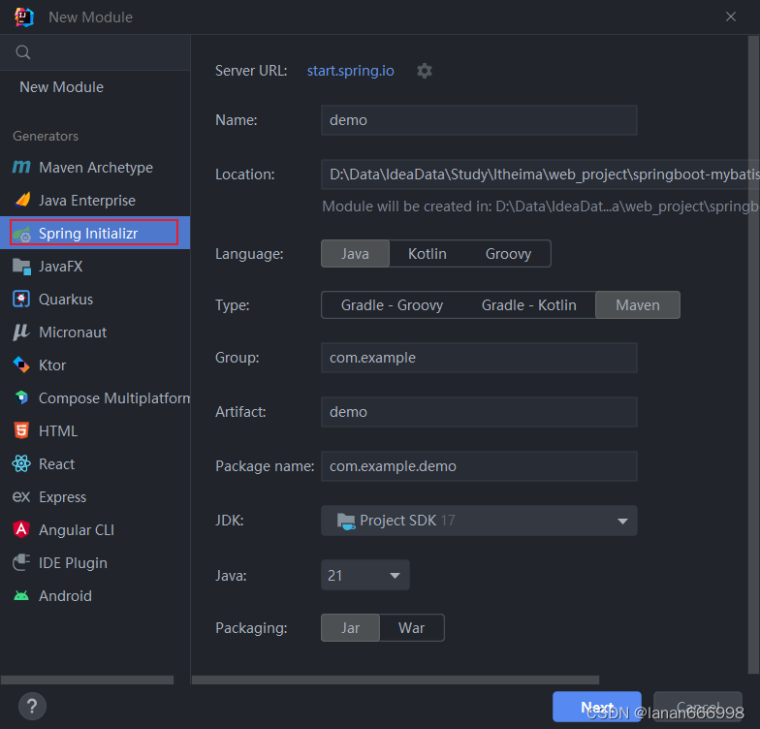Click the React atom icon

pyautogui.click(x=21, y=463)
